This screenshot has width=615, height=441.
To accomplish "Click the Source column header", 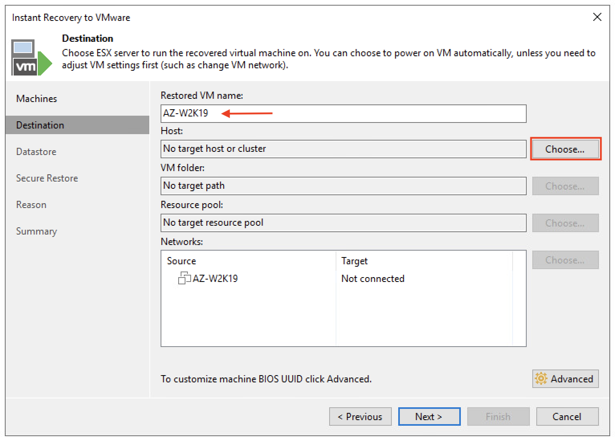I will click(248, 261).
